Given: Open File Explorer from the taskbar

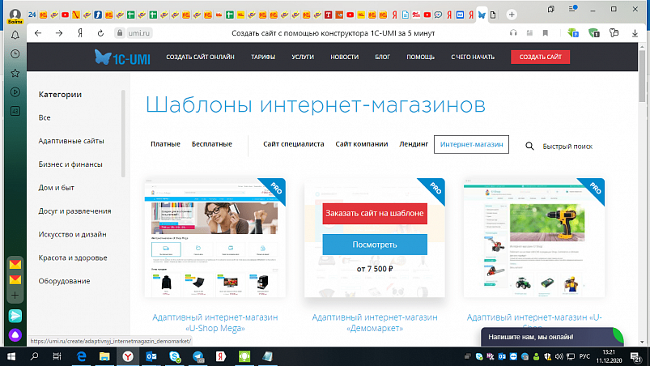Looking at the screenshot, I should (104, 356).
